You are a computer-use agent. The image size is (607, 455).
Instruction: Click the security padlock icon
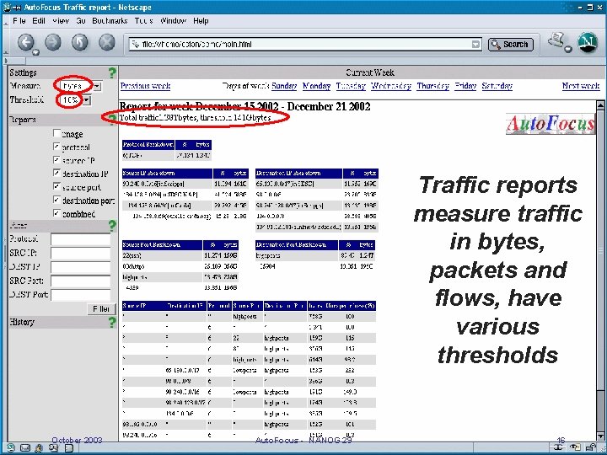click(591, 447)
